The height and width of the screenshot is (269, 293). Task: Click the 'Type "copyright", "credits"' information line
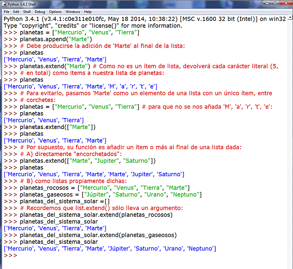click(x=93, y=26)
